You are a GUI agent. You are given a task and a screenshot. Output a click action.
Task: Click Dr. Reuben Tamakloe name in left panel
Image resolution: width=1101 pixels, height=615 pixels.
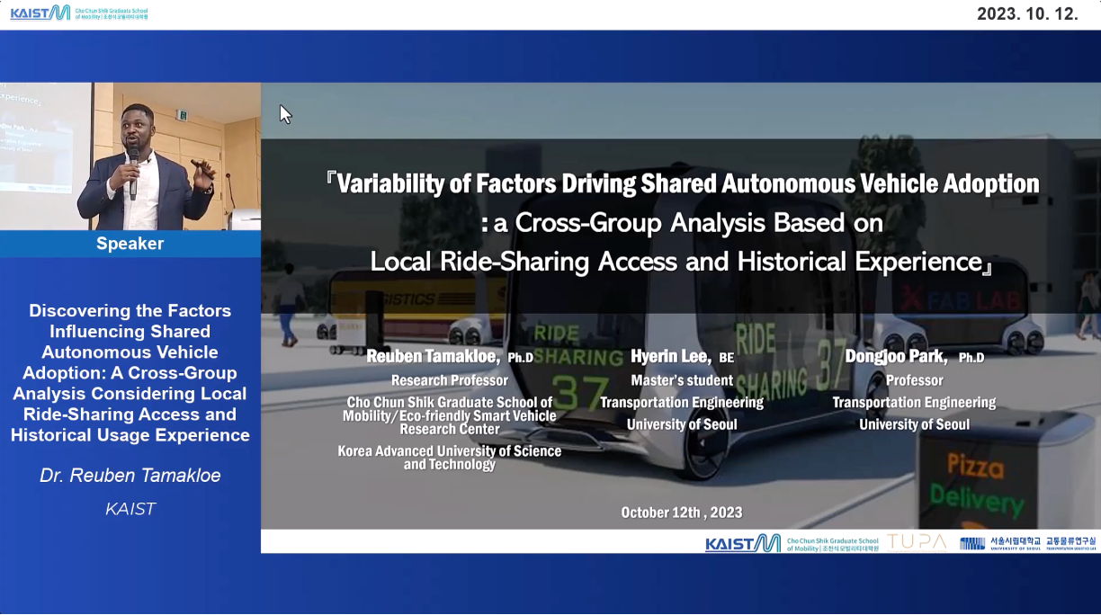[x=130, y=476]
